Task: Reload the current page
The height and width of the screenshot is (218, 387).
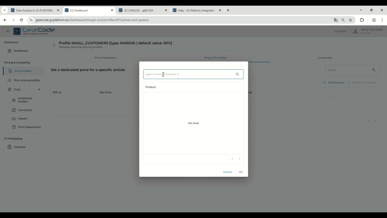Action: click(x=21, y=20)
